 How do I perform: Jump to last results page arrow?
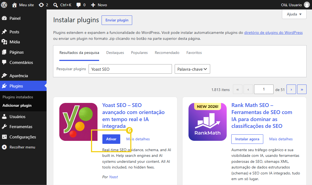[x=302, y=89]
